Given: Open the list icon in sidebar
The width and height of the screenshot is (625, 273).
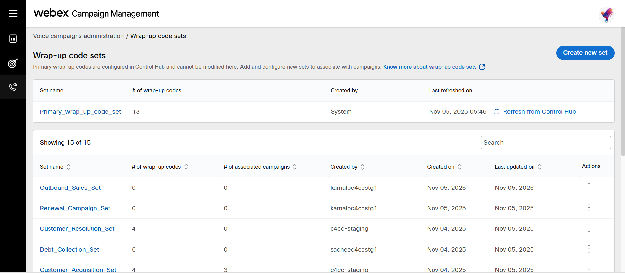Looking at the screenshot, I should pos(13,39).
